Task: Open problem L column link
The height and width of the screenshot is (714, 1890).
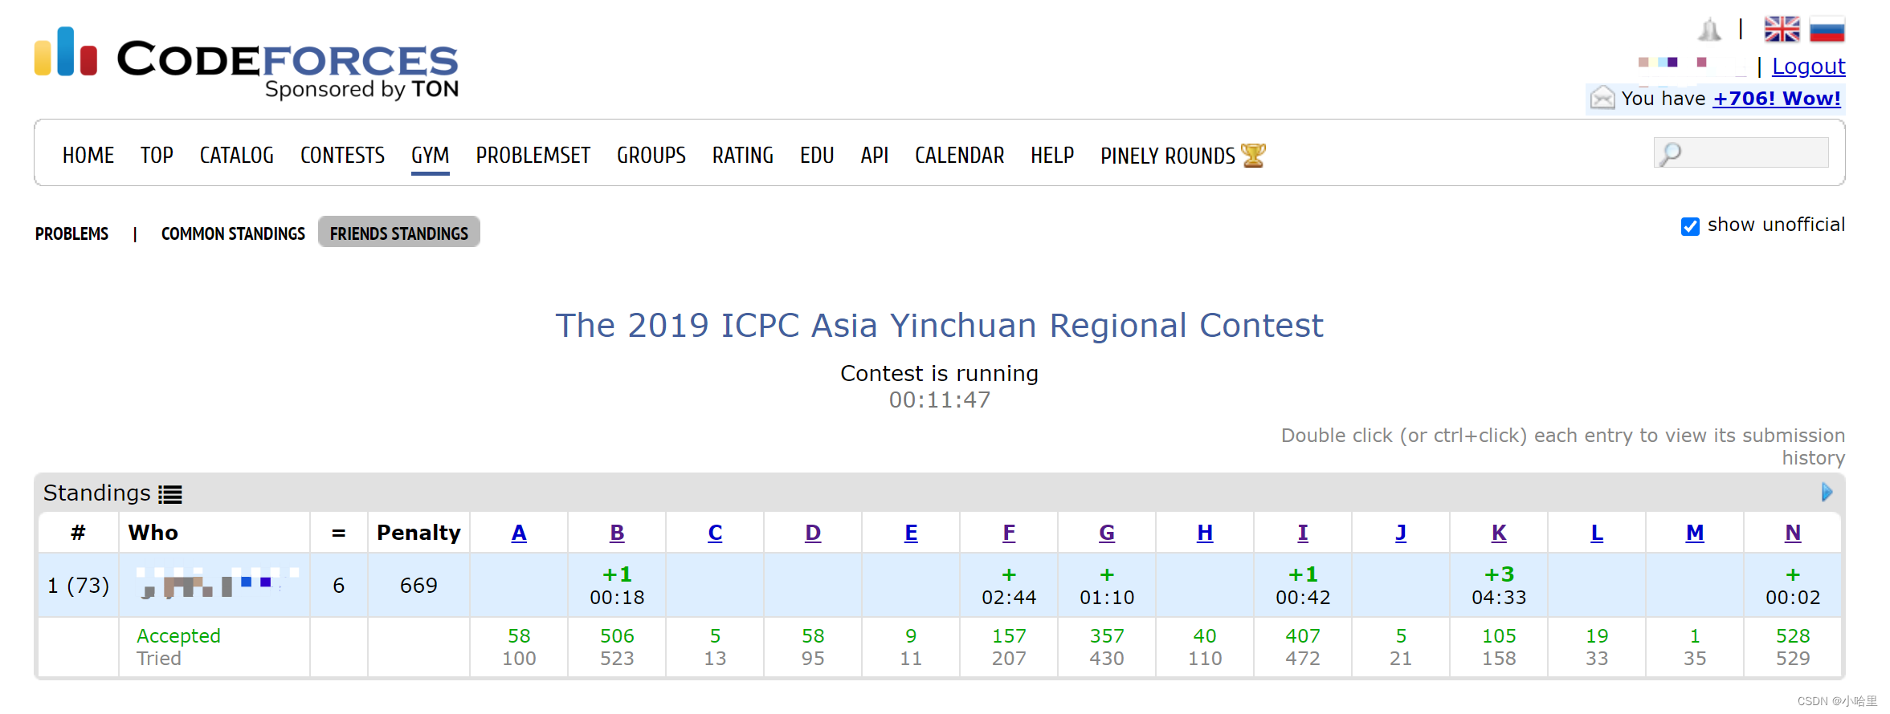Action: pos(1597,533)
